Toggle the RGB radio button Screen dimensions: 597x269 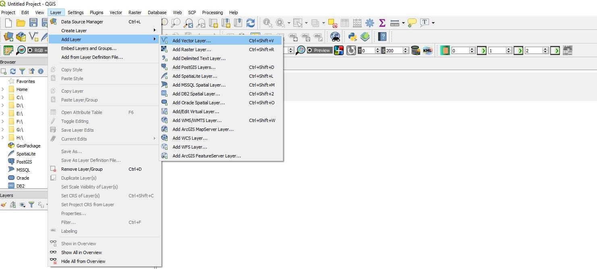tap(30, 50)
